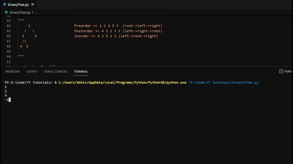Click the Python terminal shell icon
This screenshot has width=293, height=164.
(x=281, y=72)
